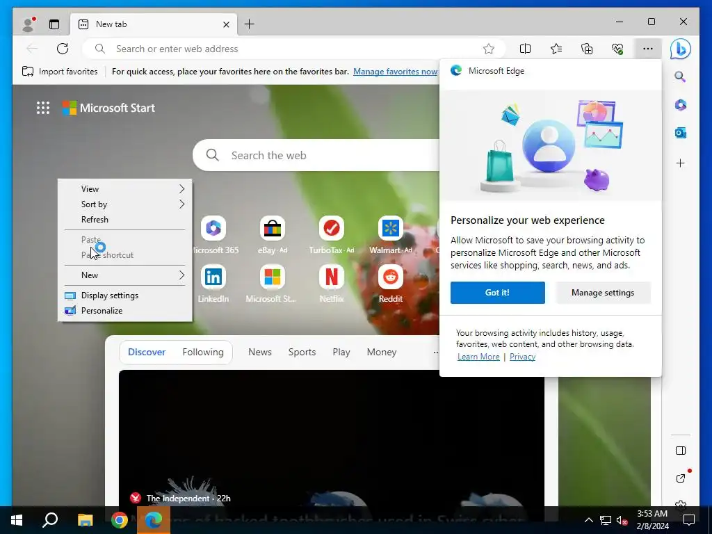Open File Explorer from the taskbar
712x534 pixels.
pos(85,520)
